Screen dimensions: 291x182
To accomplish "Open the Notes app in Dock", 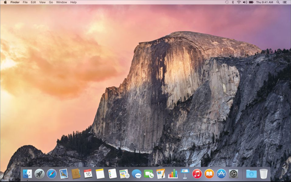I will (100, 174).
